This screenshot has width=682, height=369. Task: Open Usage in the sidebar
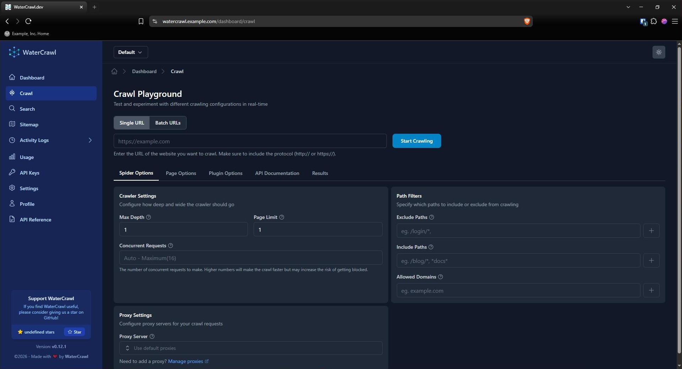click(x=51, y=157)
